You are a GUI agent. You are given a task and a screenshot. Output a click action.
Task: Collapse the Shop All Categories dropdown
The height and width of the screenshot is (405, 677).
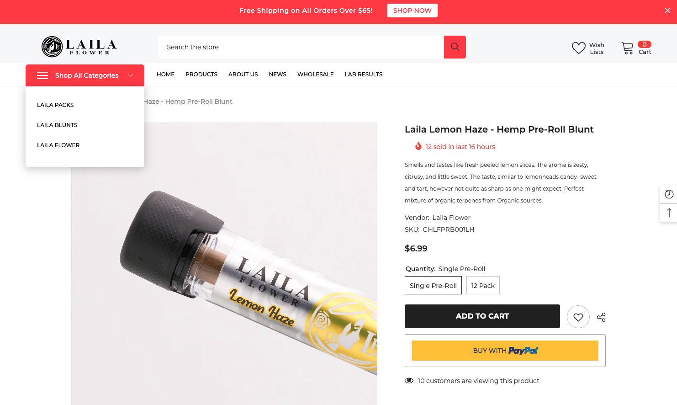[x=131, y=75]
